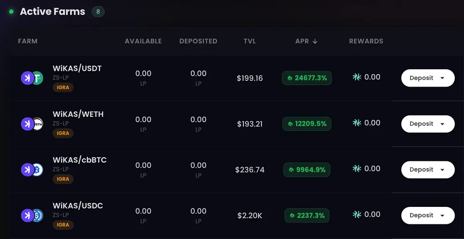Image resolution: width=464 pixels, height=239 pixels.
Task: Click the DEPOSITED column header
Action: click(x=198, y=41)
